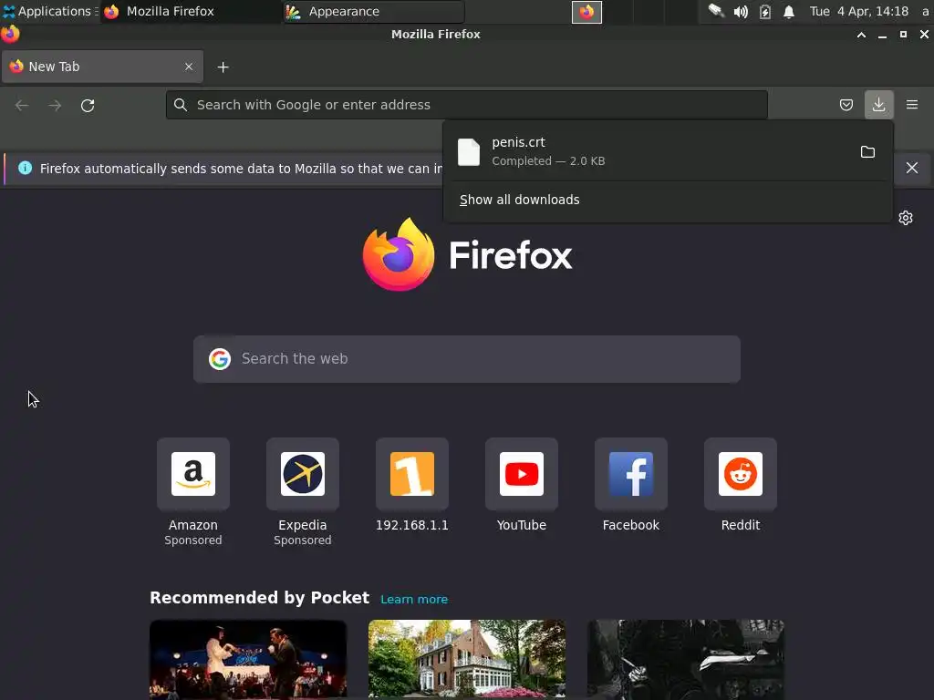Click the info icon in notification bar
Screen dimensions: 934x700
point(25,168)
